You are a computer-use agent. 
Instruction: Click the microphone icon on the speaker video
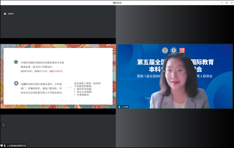(119, 107)
